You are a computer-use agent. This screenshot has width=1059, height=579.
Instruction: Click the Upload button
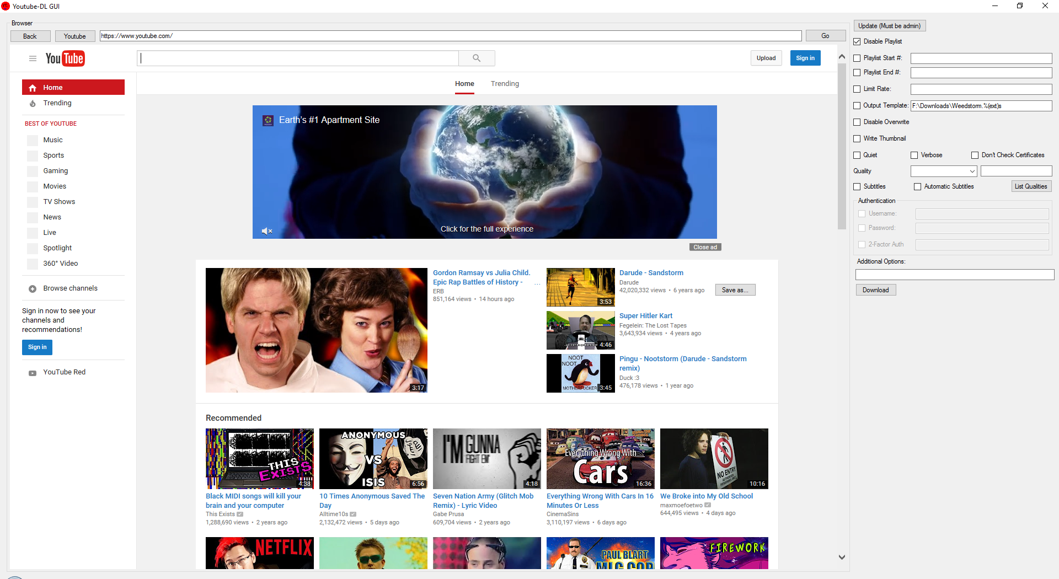click(x=766, y=58)
